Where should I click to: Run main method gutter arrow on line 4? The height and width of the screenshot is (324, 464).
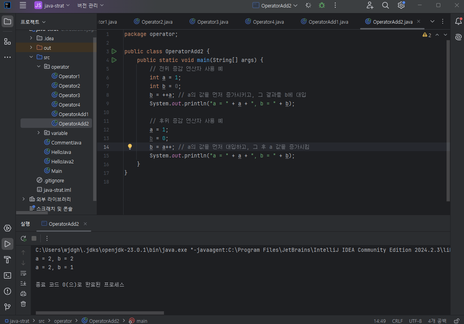click(x=114, y=60)
